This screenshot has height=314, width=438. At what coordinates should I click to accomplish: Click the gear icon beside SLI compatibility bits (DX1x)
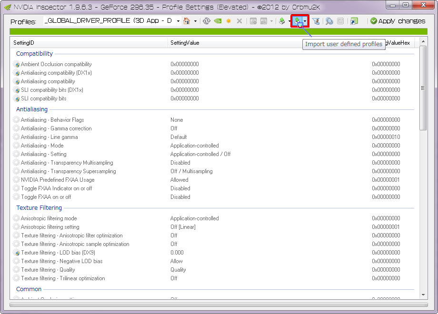17,90
